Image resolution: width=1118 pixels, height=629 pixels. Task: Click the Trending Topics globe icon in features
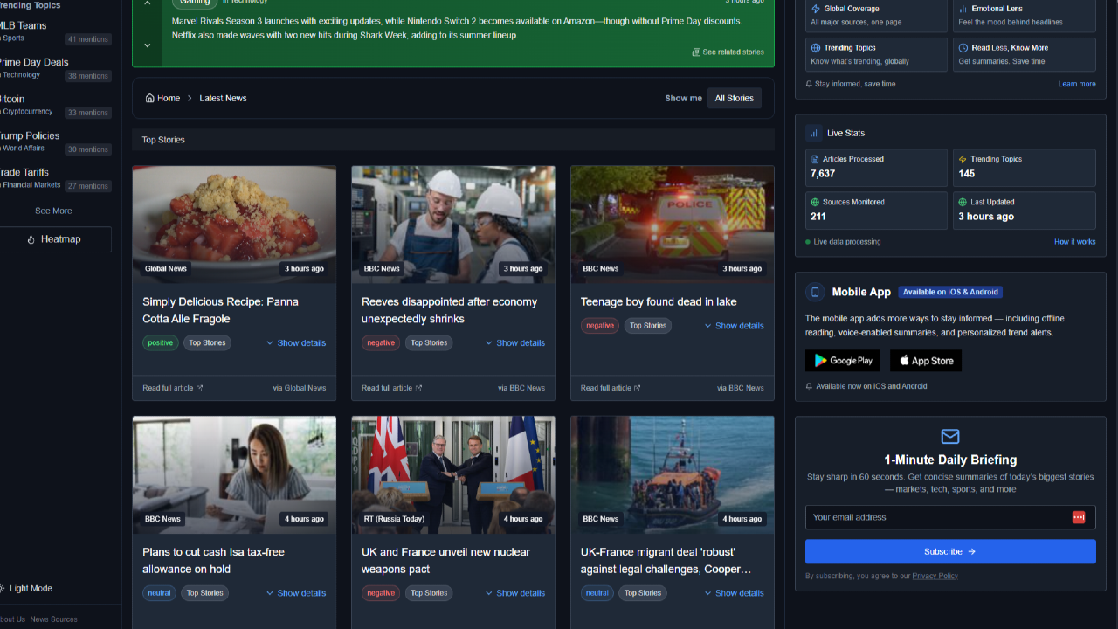pos(816,48)
